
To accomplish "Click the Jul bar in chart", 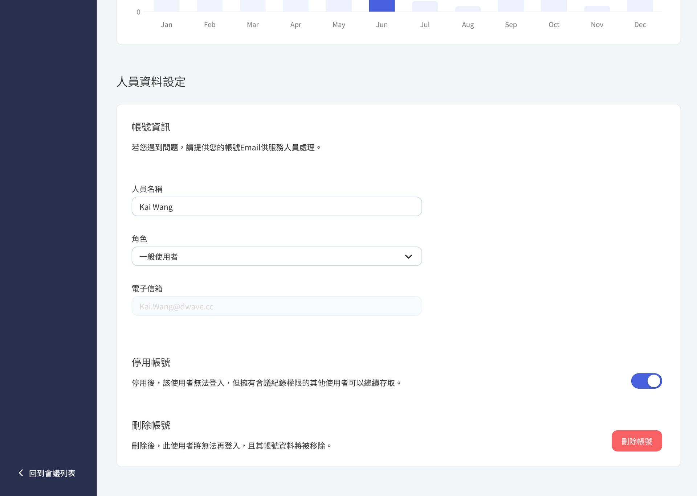I will point(424,7).
